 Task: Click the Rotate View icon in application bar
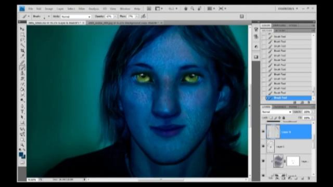[199, 9]
